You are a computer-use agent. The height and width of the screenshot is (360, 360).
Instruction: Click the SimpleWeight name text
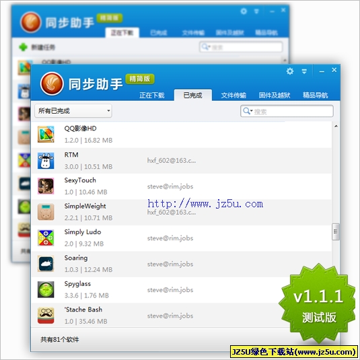pyautogui.click(x=85, y=206)
